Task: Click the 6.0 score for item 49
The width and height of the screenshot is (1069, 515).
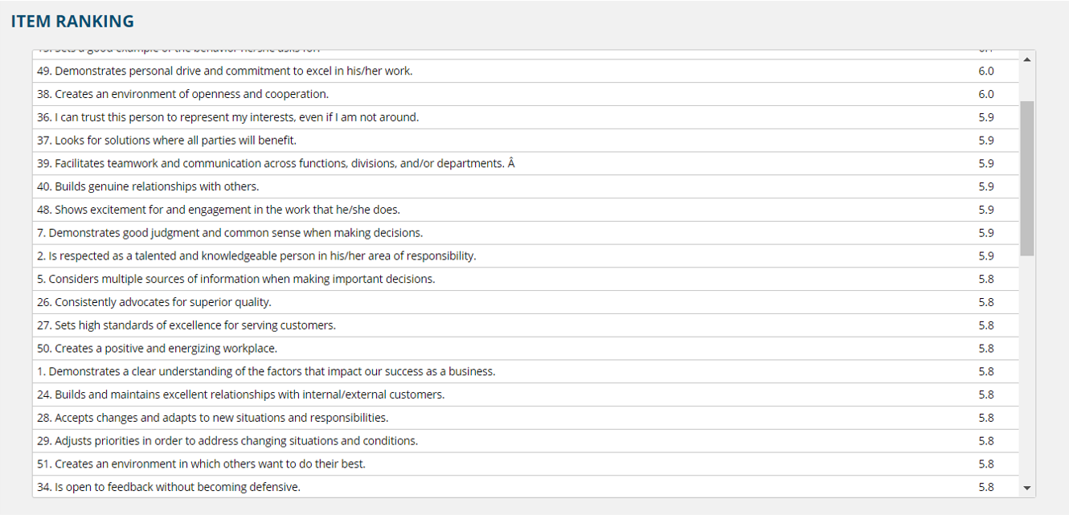Action: coord(986,71)
